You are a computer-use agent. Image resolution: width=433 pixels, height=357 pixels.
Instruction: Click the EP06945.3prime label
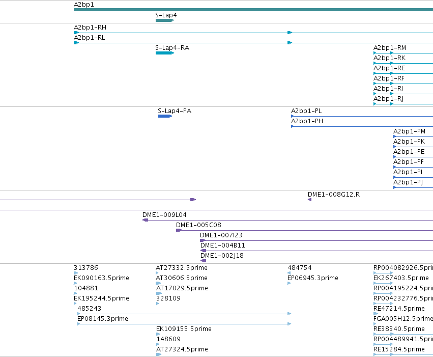(x=313, y=278)
